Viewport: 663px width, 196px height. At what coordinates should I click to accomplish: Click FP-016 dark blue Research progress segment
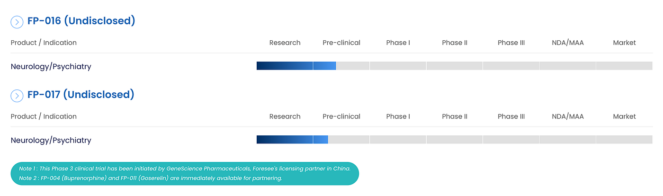pos(285,66)
